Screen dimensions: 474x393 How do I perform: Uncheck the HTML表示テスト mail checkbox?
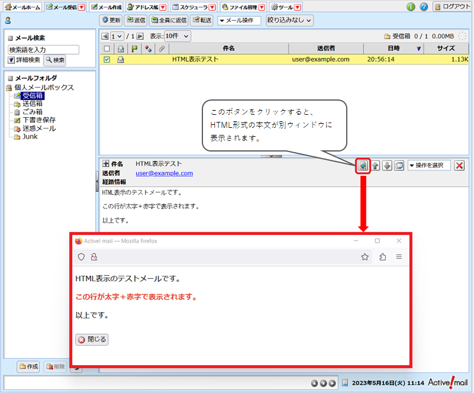pyautogui.click(x=107, y=59)
